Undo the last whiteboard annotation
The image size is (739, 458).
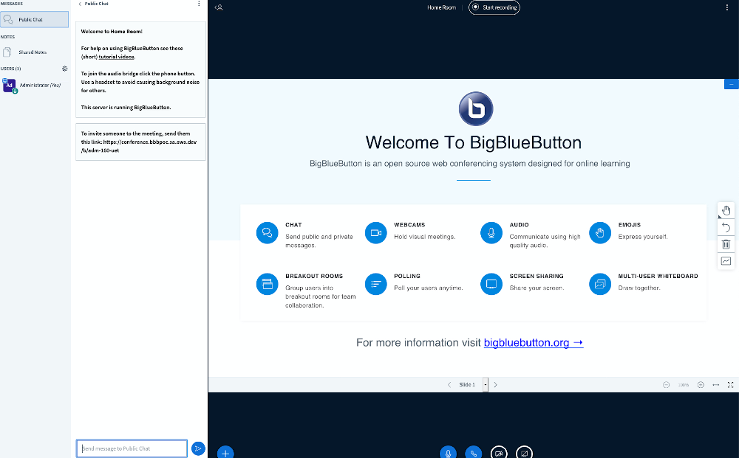(x=726, y=227)
